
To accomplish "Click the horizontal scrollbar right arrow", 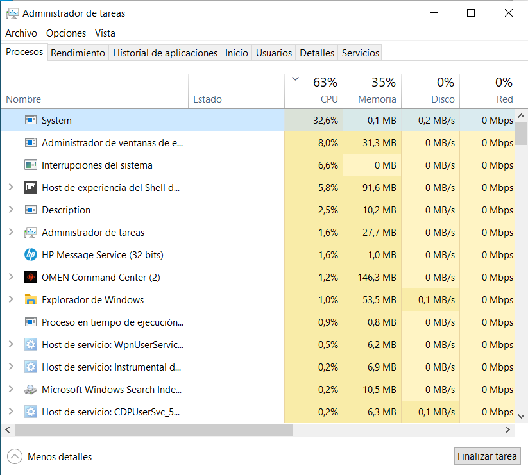I will point(508,429).
